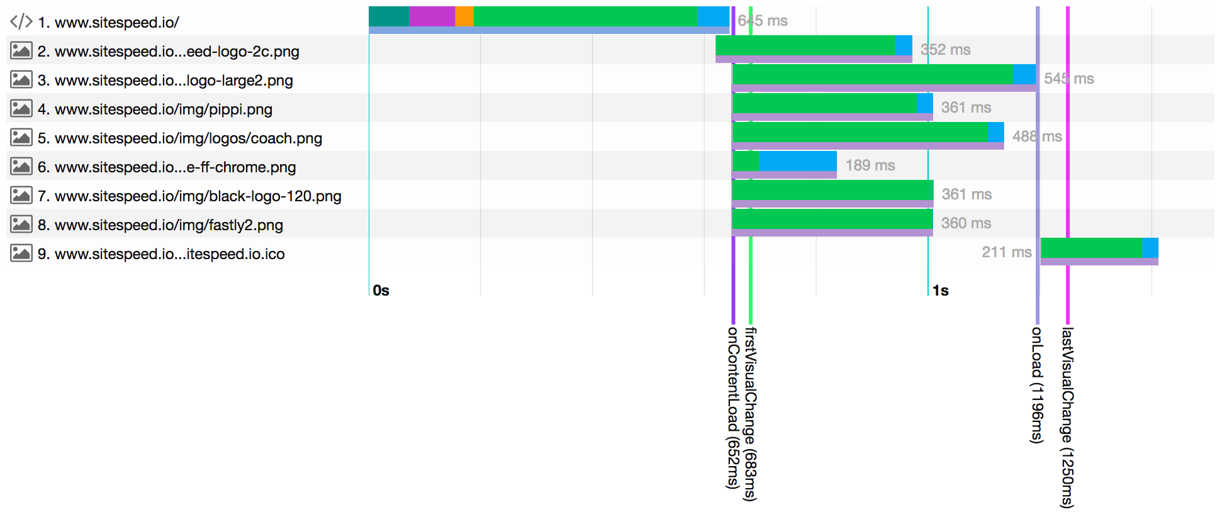Image resolution: width=1227 pixels, height=517 pixels.
Task: Click the image icon beside e-ff-chrome.png
Action: click(21, 167)
